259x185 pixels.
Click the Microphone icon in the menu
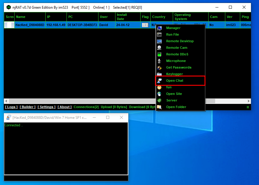click(159, 61)
